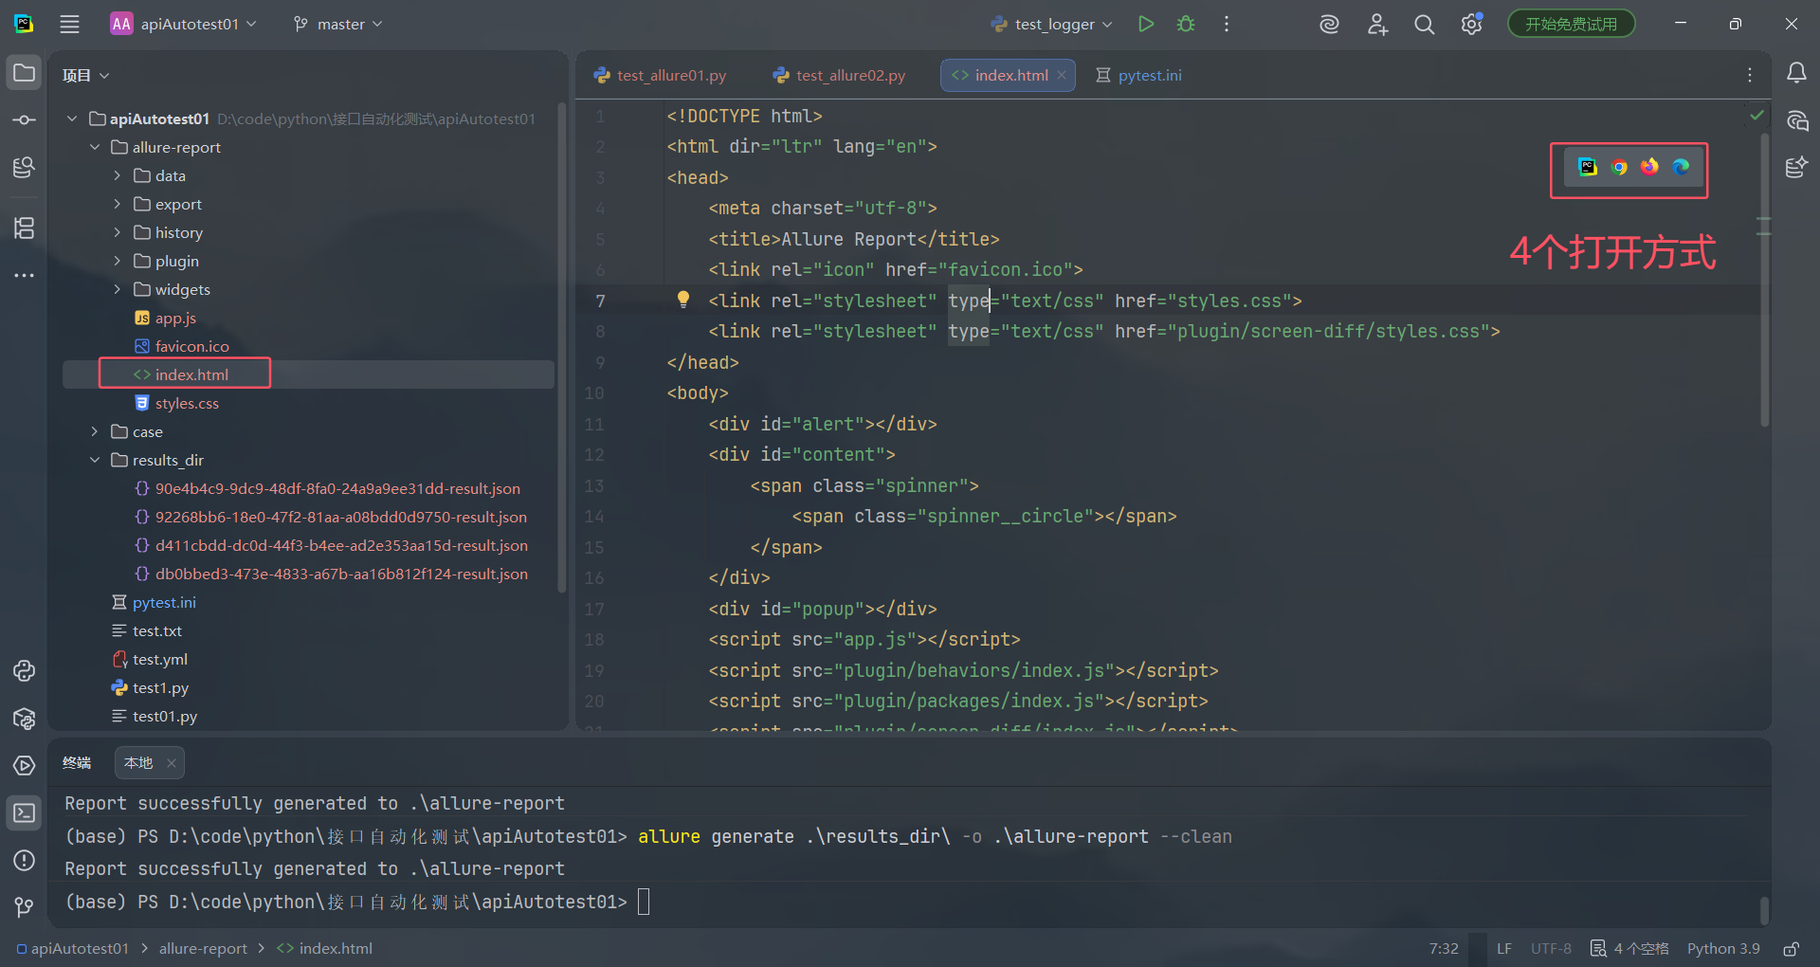Switch to test_allure01.py tab
1820x967 pixels.
pos(661,76)
